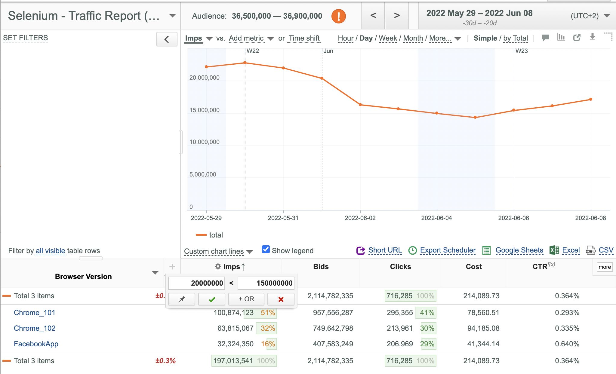Apply the Imps filter with green checkmark
This screenshot has height=374, width=616.
pos(212,299)
